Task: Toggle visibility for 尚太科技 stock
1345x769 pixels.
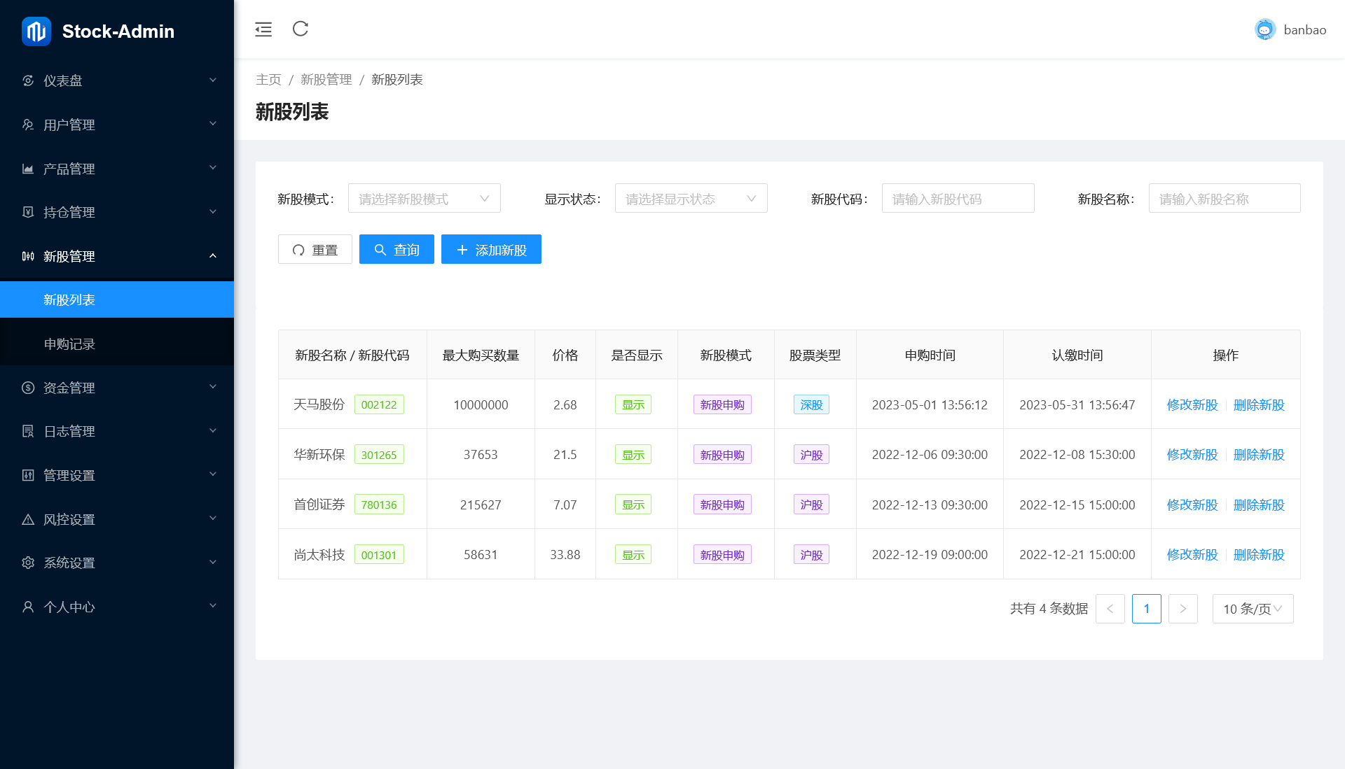Action: pos(633,554)
